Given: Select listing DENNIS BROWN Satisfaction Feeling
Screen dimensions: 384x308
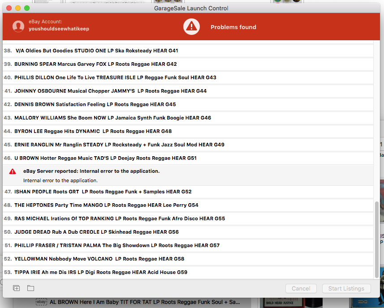Looking at the screenshot, I should point(188,104).
